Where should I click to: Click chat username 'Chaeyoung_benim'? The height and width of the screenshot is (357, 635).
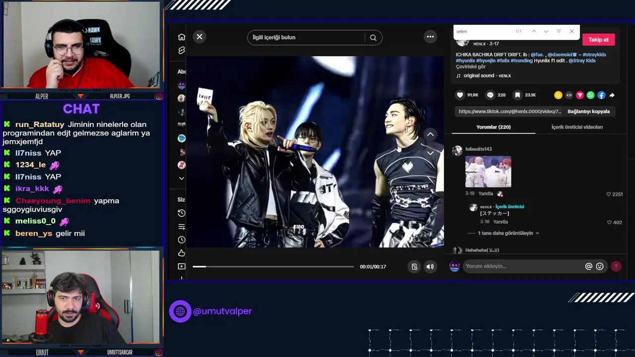click(x=53, y=201)
